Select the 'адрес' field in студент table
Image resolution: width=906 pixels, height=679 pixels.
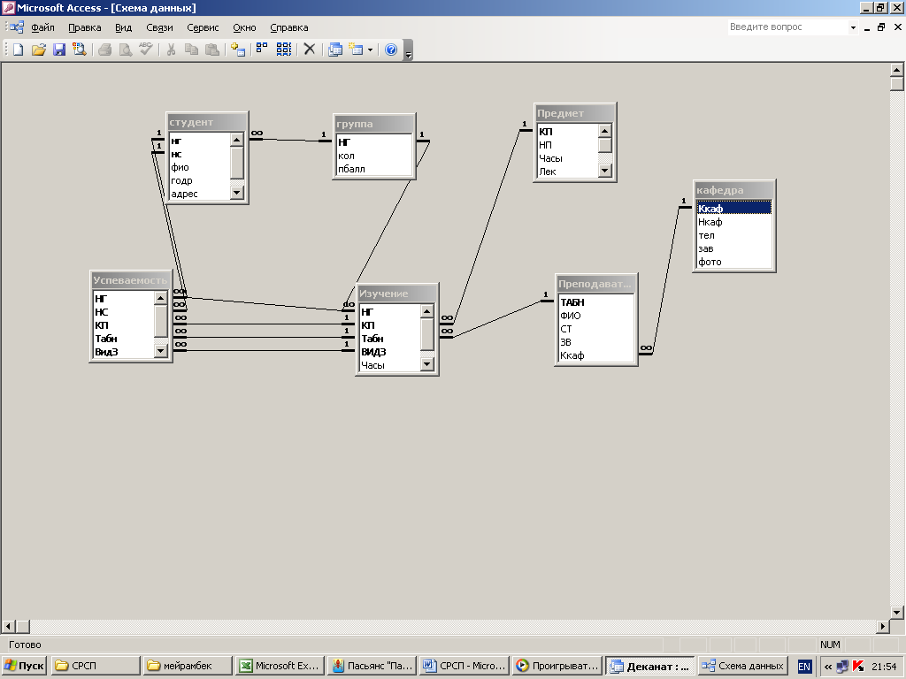tap(199, 194)
